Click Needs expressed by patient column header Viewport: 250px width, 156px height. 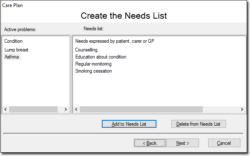[x=115, y=41]
